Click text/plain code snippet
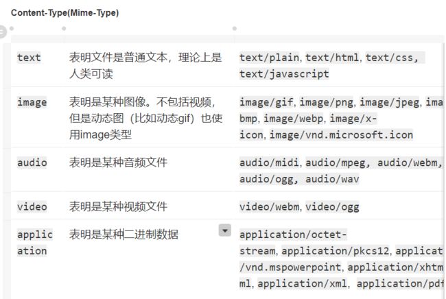Screen dimensions: 446x299 269,58
